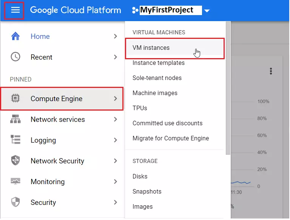Screen dimensions: 290x220
Task: Click the Logging list icon
Action: click(x=15, y=140)
